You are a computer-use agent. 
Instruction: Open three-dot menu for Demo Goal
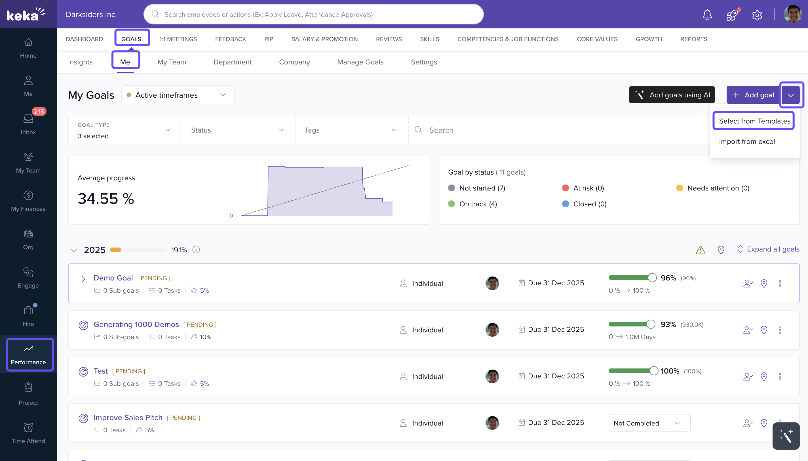[780, 283]
